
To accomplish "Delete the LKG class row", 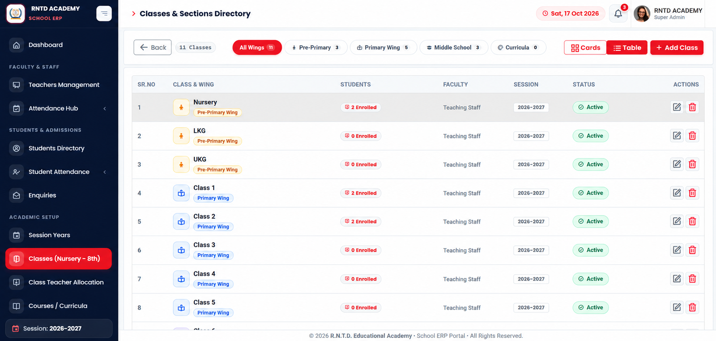I will pyautogui.click(x=692, y=136).
